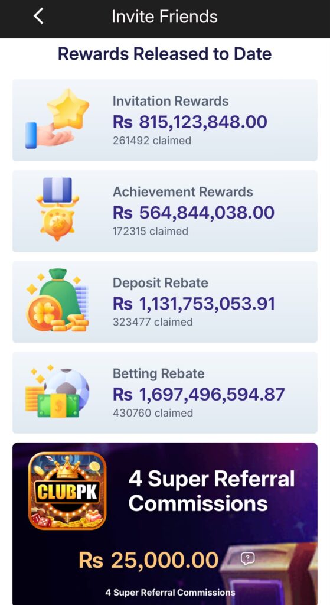The width and height of the screenshot is (330, 605).
Task: Tap the small 4 Super Referral Commissions caption
Action: click(x=170, y=592)
